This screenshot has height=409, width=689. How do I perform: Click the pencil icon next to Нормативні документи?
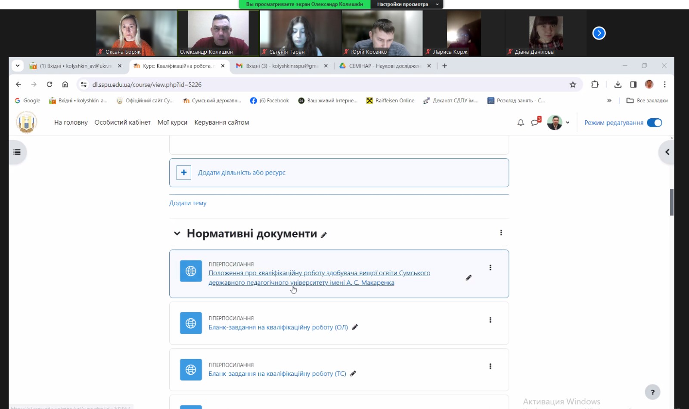click(324, 235)
